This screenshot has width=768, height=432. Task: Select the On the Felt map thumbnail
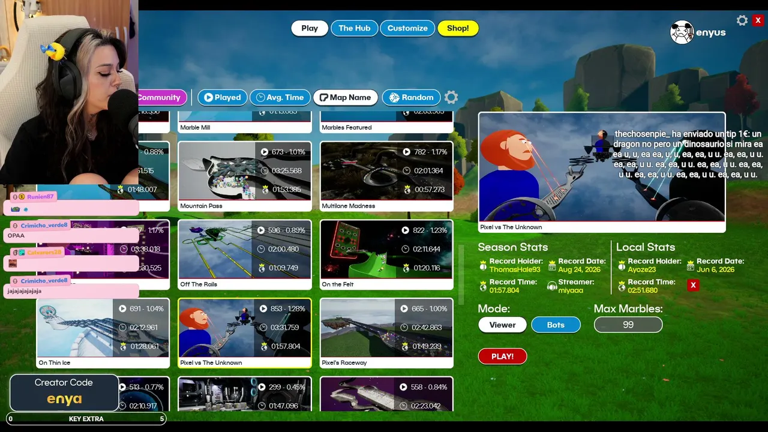pos(386,250)
